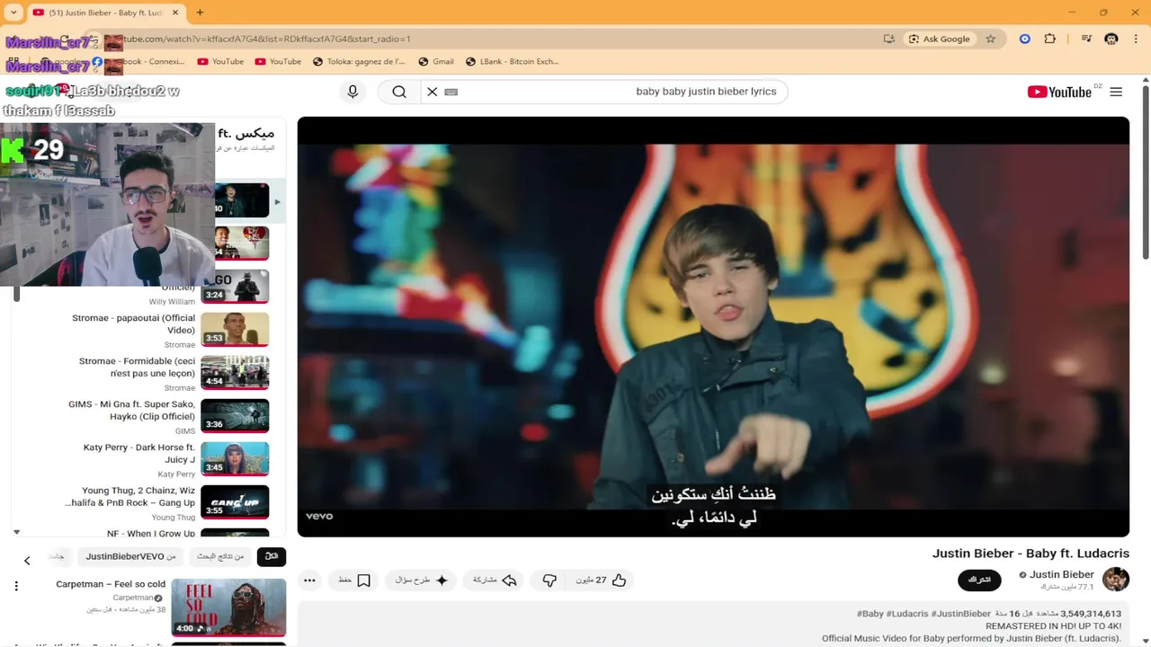Open the Gmail bookmark
The width and height of the screenshot is (1151, 647).
[436, 61]
